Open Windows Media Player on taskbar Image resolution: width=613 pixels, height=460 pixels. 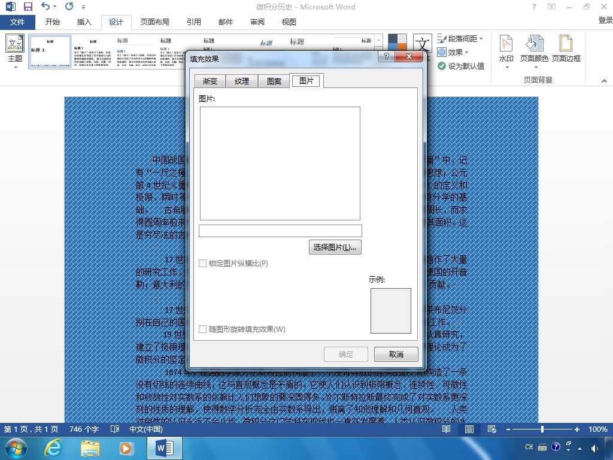click(126, 448)
